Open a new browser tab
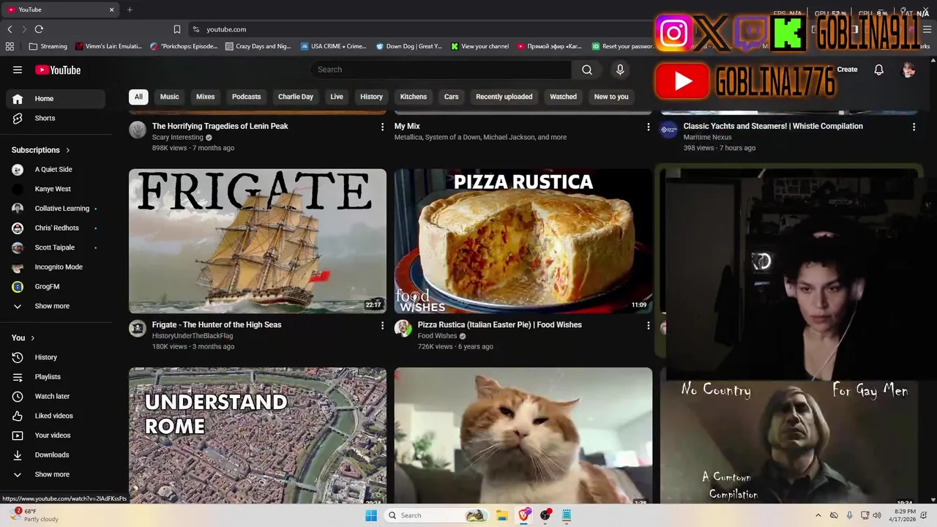937x527 pixels. point(130,10)
